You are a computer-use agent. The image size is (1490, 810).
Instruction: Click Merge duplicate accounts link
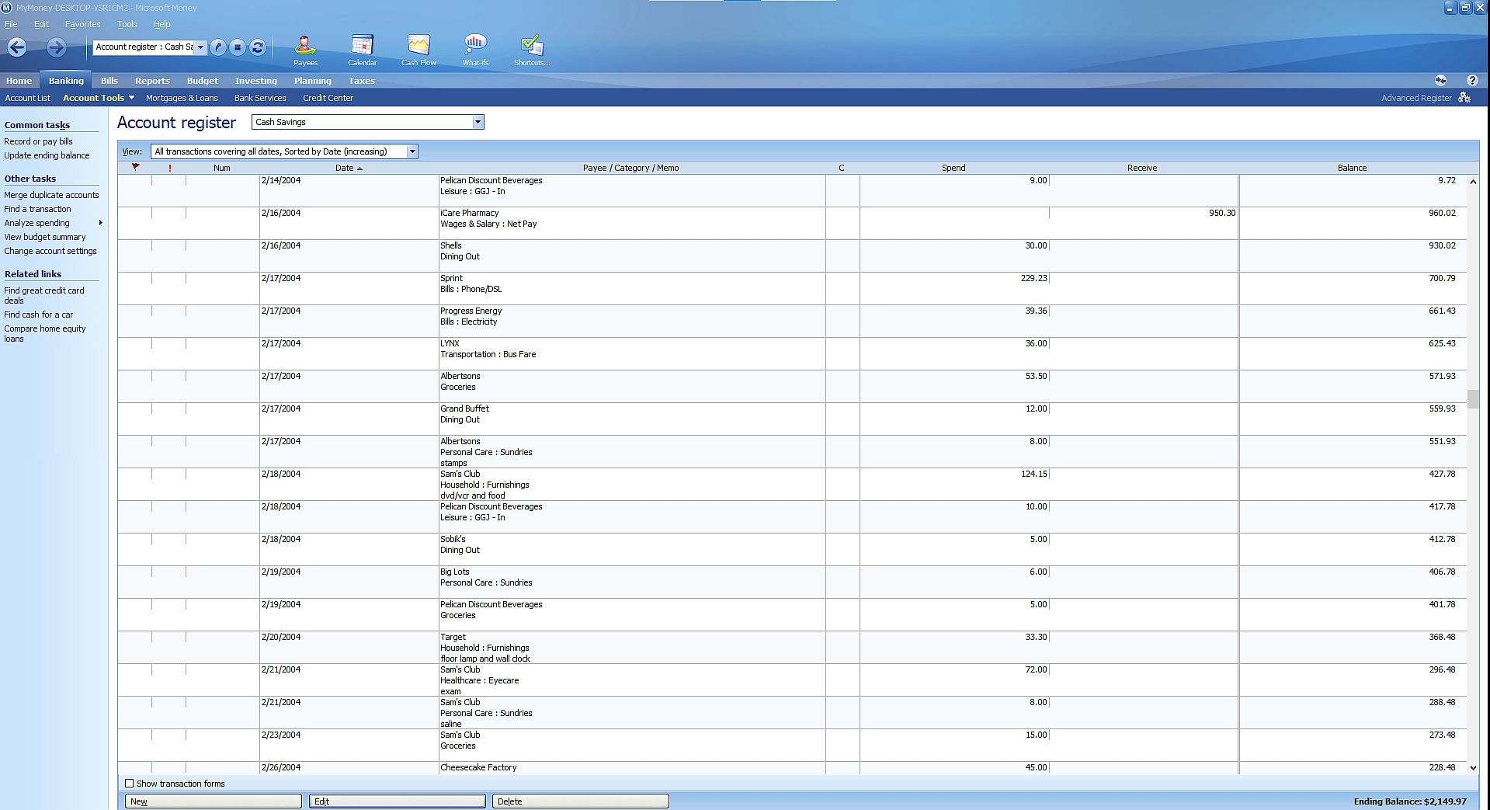pos(51,195)
